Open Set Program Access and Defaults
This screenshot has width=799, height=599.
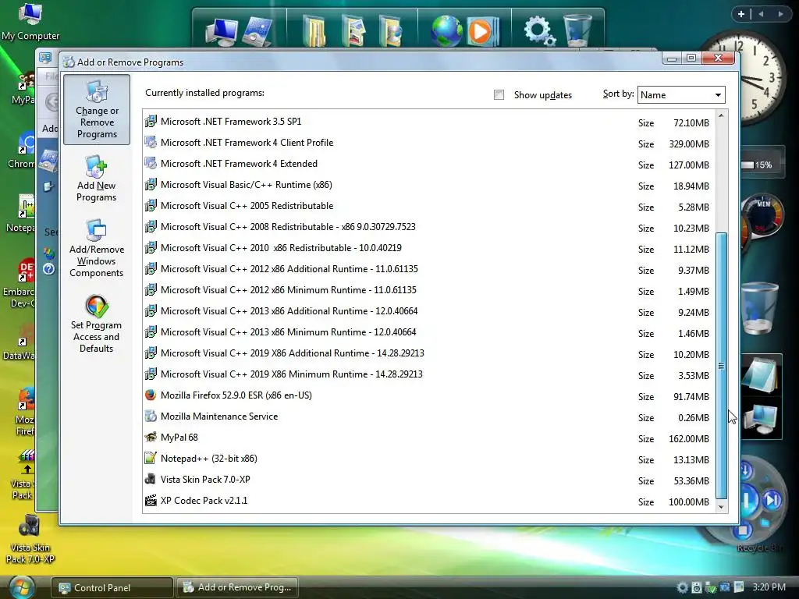pos(96,324)
